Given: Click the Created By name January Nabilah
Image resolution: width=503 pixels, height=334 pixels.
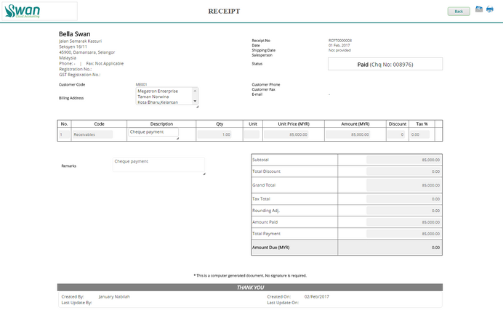Looking at the screenshot, I should pos(114,296).
